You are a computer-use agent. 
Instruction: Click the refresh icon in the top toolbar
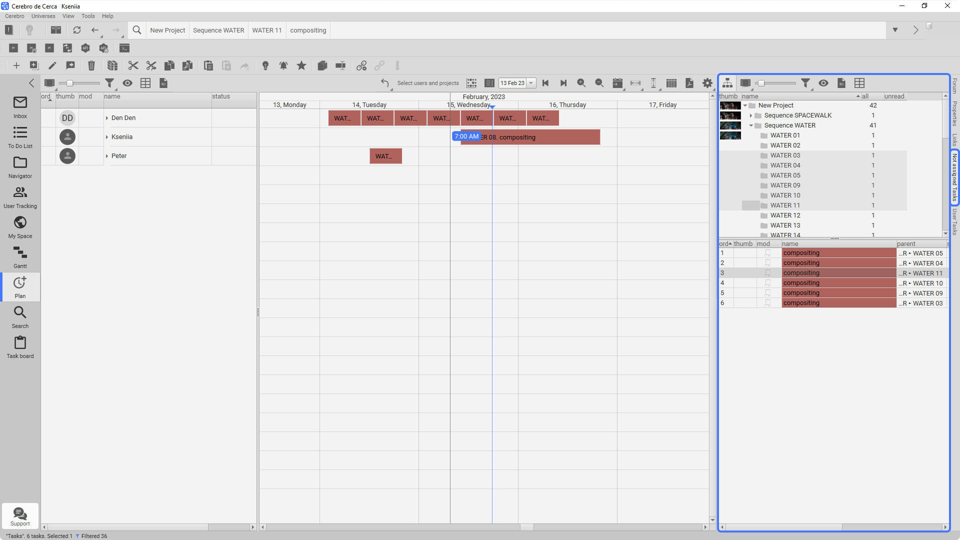[x=76, y=30]
